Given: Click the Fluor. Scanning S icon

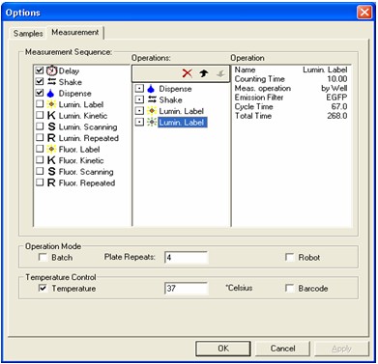Looking at the screenshot, I should [x=51, y=172].
